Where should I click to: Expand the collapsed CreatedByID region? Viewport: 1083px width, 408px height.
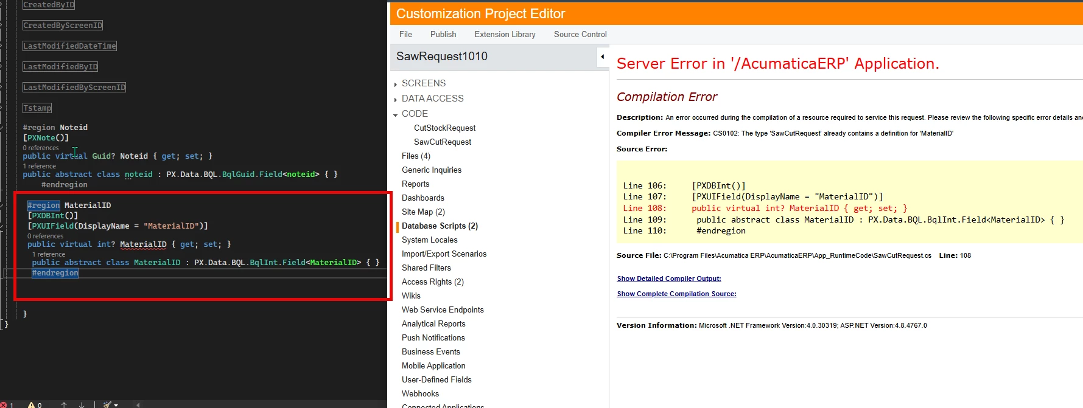tap(49, 5)
